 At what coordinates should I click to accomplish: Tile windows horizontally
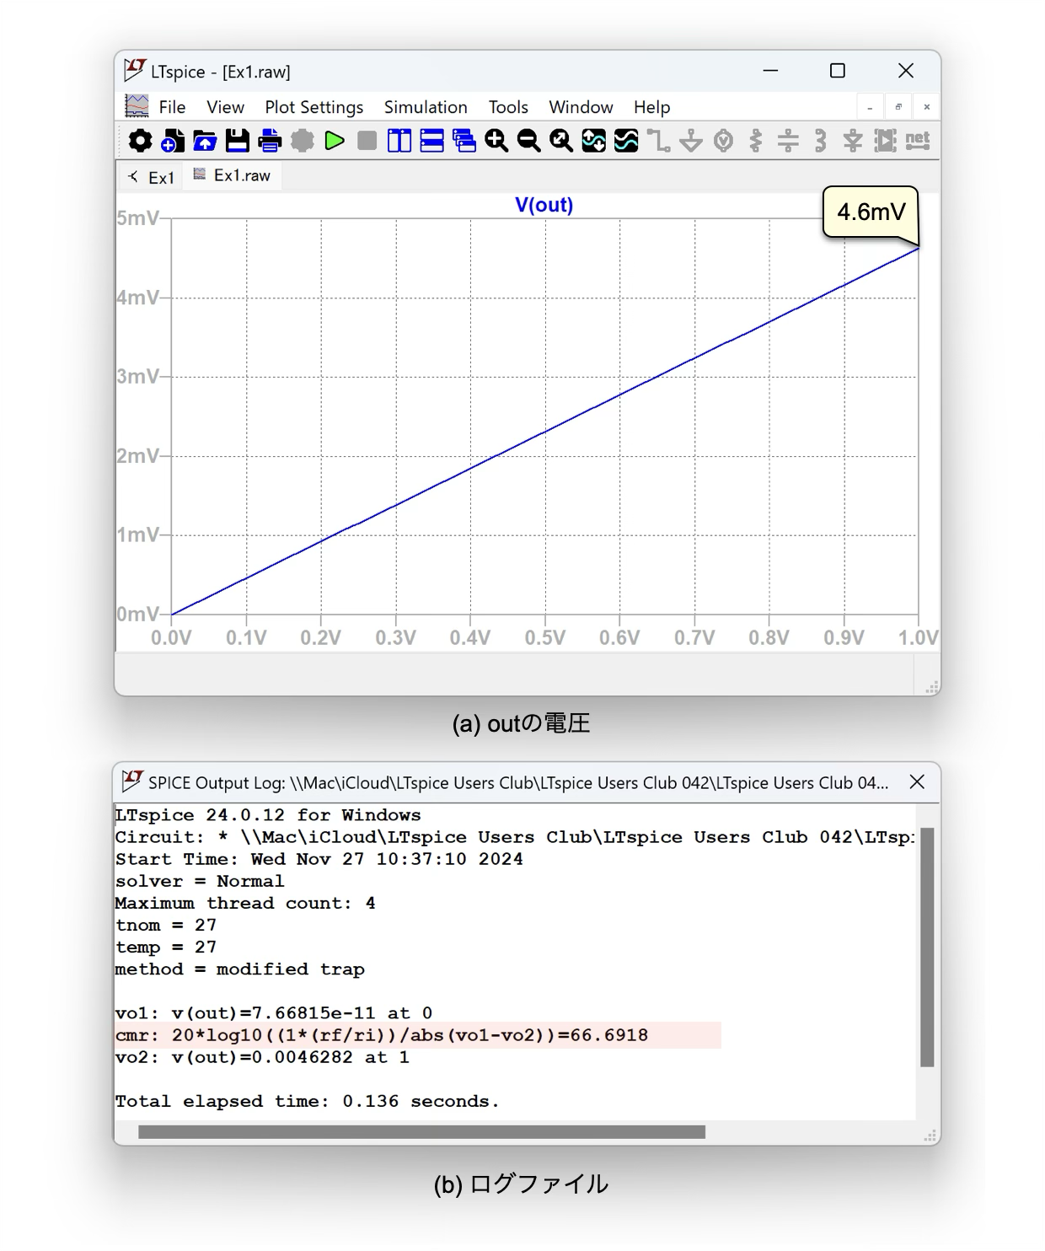pos(431,141)
